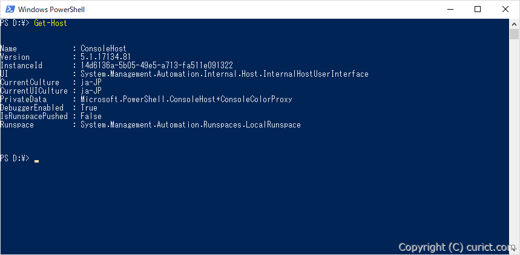Minimize the Windows PowerShell window

click(450, 9)
